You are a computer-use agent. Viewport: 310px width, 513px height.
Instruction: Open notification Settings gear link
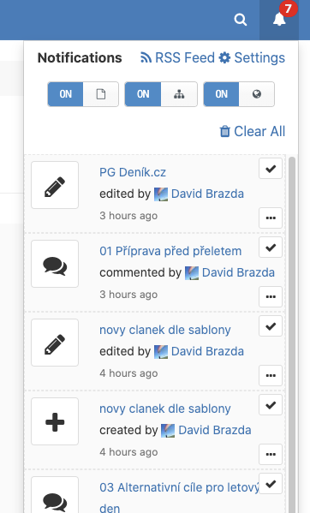(252, 57)
